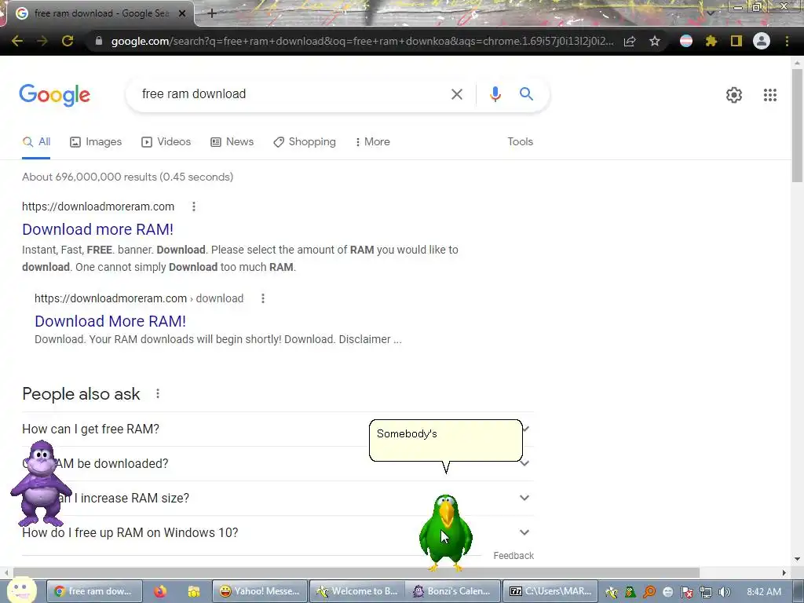
Task: Open the search Tools
Action: pyautogui.click(x=520, y=142)
